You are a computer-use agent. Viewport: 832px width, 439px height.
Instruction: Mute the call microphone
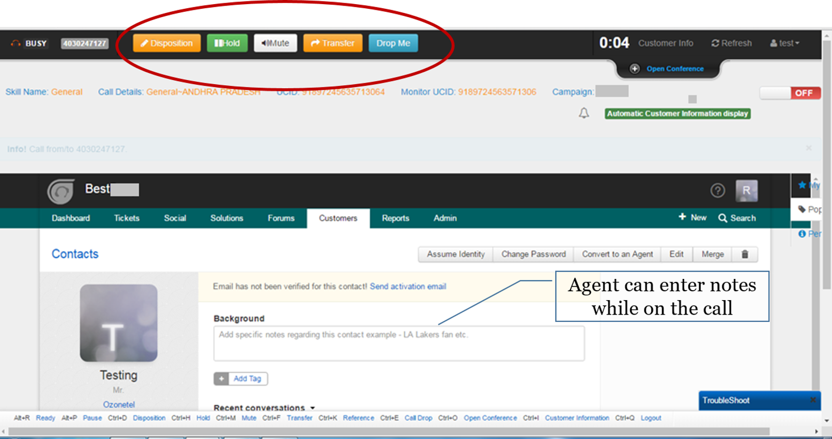tap(275, 43)
